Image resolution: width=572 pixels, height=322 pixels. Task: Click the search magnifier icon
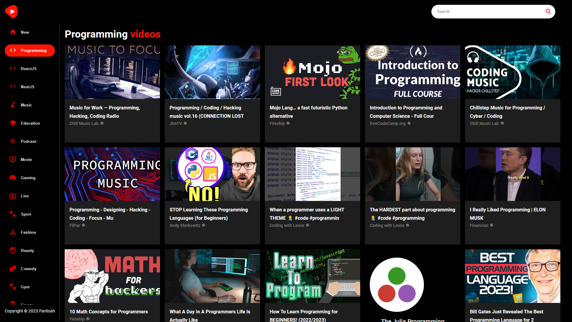pos(548,12)
